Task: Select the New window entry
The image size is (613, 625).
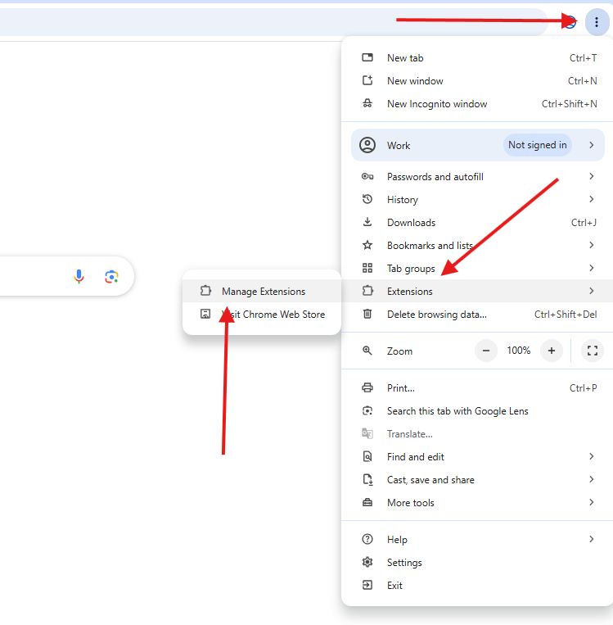Action: (478, 81)
